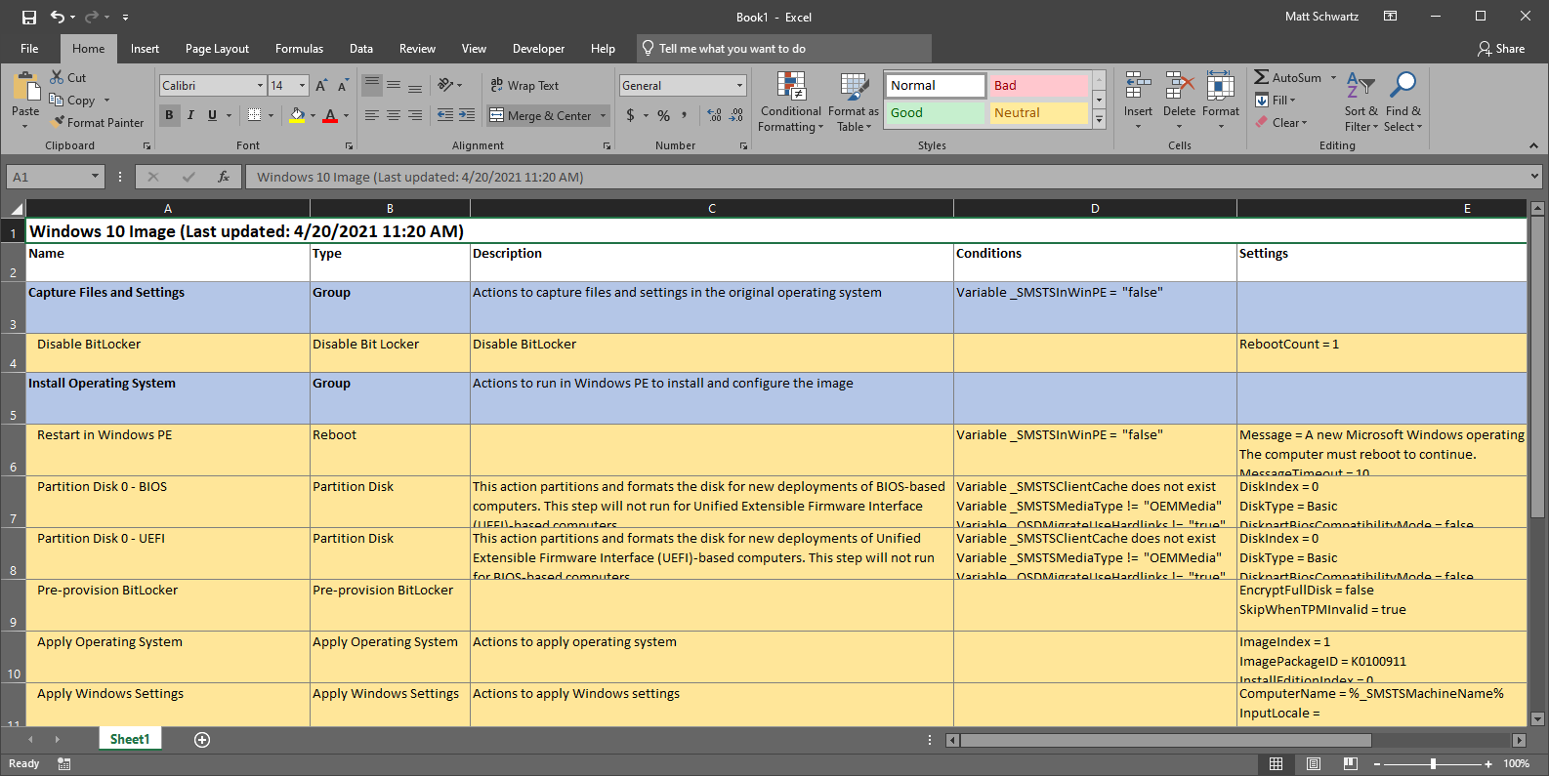Click the decrease indent icon
Screen dimensions: 1549x776
tap(445, 115)
